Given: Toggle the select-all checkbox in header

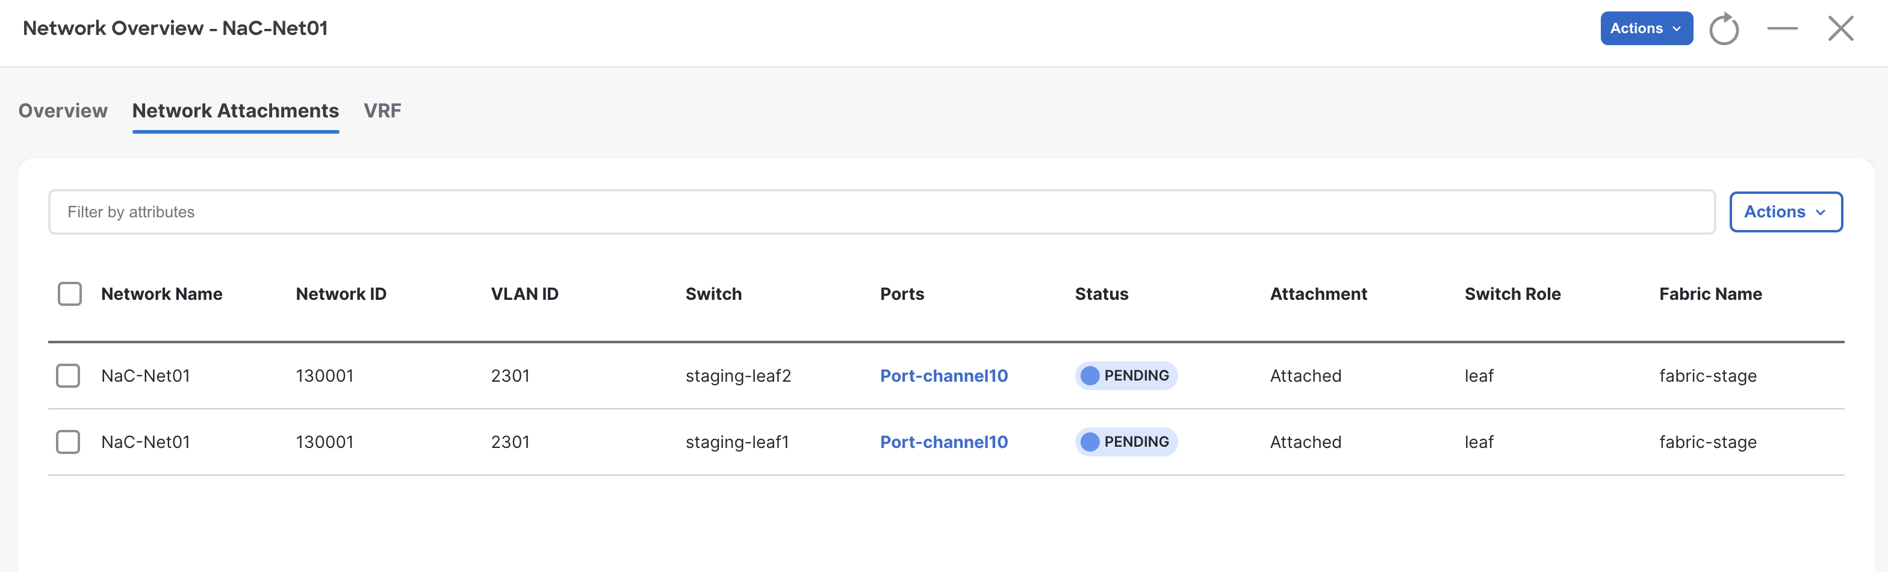Looking at the screenshot, I should coord(70,294).
